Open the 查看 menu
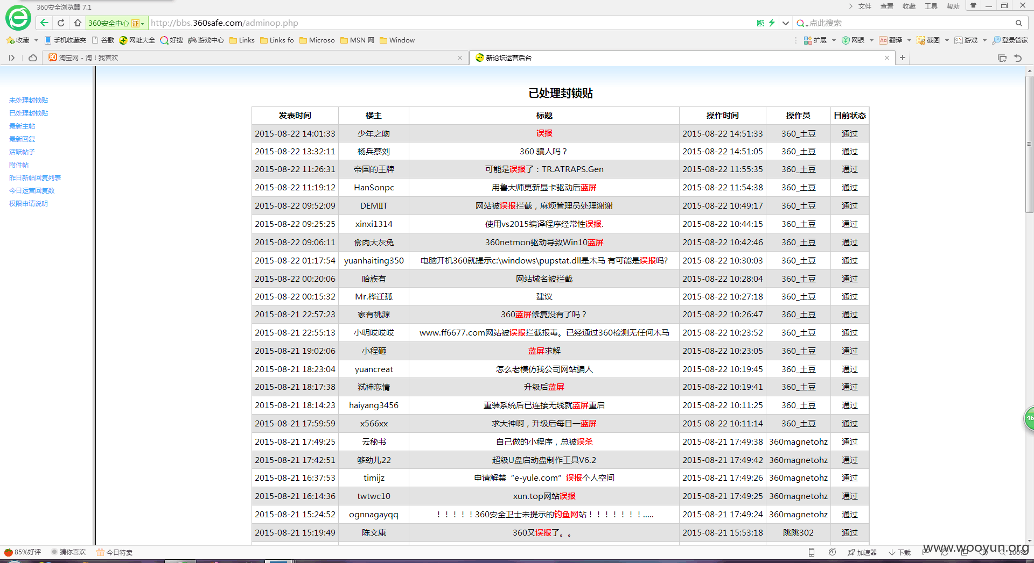The width and height of the screenshot is (1034, 563). [887, 6]
